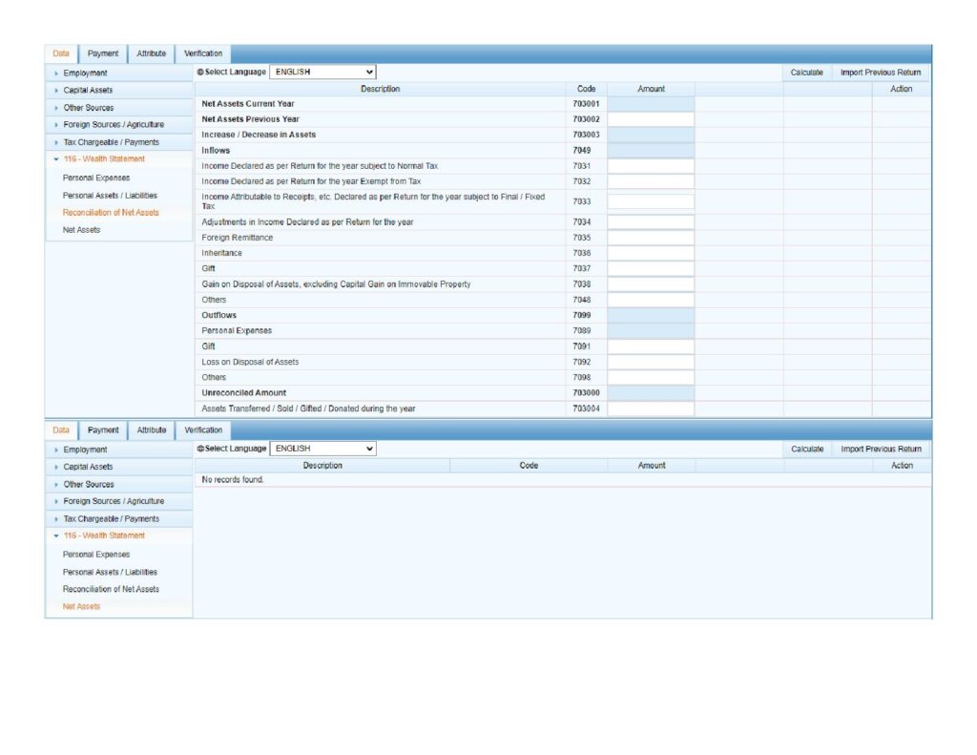Viewport: 977px width, 755px height.
Task: Open the ENGLISH language dropdown in lower panel
Action: point(323,449)
